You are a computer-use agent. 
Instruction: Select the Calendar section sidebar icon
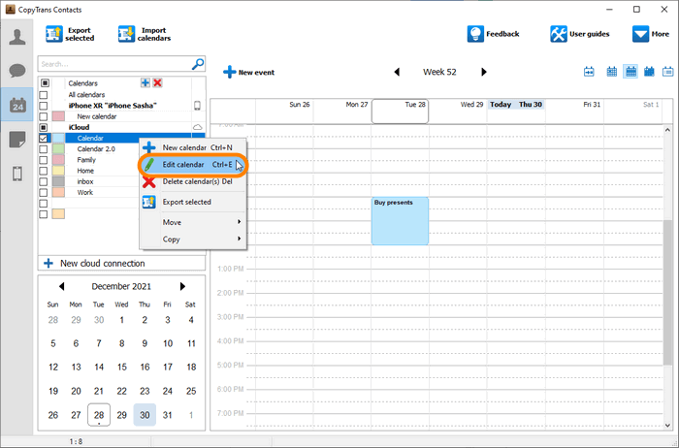pyautogui.click(x=17, y=105)
